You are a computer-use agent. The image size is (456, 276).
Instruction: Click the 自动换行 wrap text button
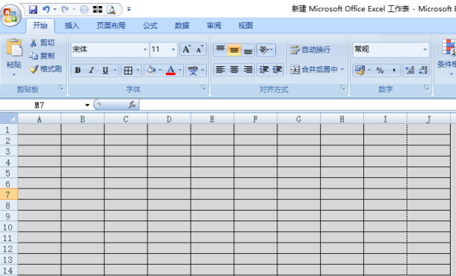(x=310, y=49)
